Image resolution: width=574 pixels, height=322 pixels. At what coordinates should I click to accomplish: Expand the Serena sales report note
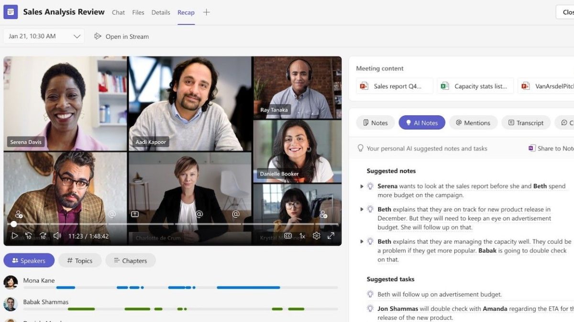[362, 186]
